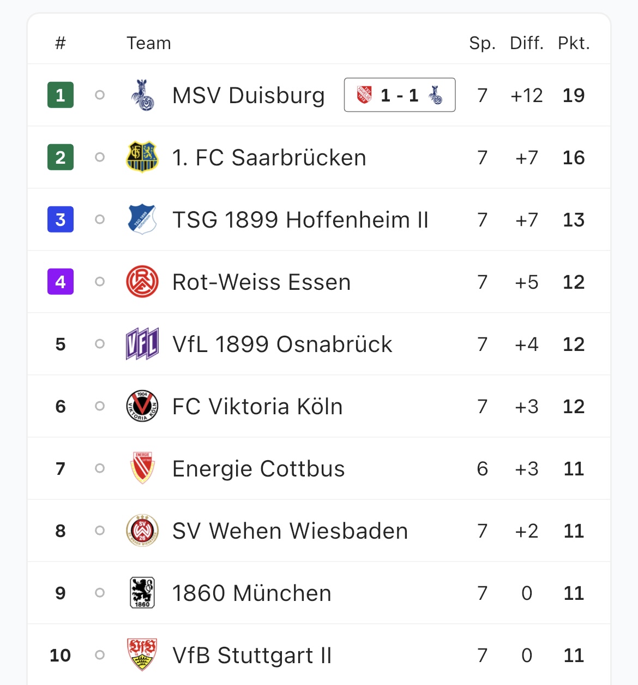Click the Rot-Weiss Essen red crest
This screenshot has width=638, height=685.
point(142,282)
